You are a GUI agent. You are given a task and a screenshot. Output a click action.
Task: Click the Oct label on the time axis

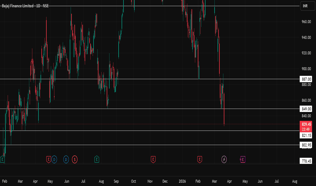coord(133,181)
